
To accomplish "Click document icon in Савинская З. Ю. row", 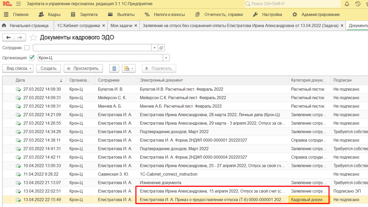I will [18, 174].
